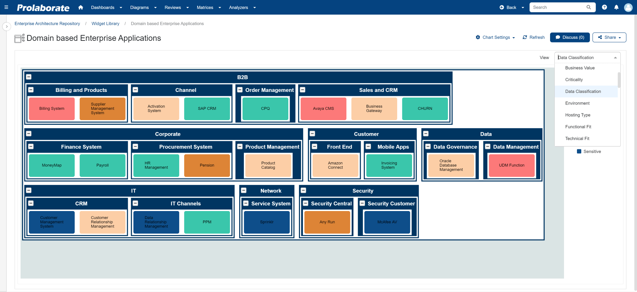Click the Refresh icon button
This screenshot has width=637, height=292.
tap(534, 37)
